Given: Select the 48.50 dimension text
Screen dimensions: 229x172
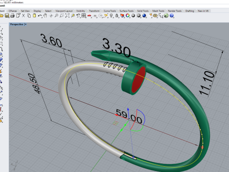Looking at the screenshot, I should [34, 84].
